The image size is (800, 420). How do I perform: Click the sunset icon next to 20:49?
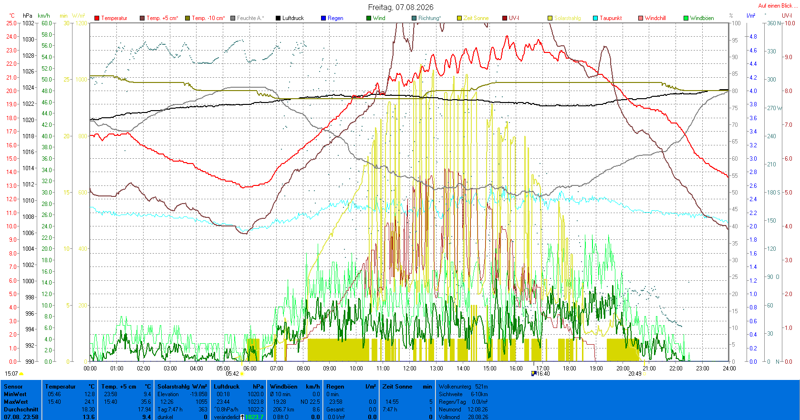click(x=644, y=374)
